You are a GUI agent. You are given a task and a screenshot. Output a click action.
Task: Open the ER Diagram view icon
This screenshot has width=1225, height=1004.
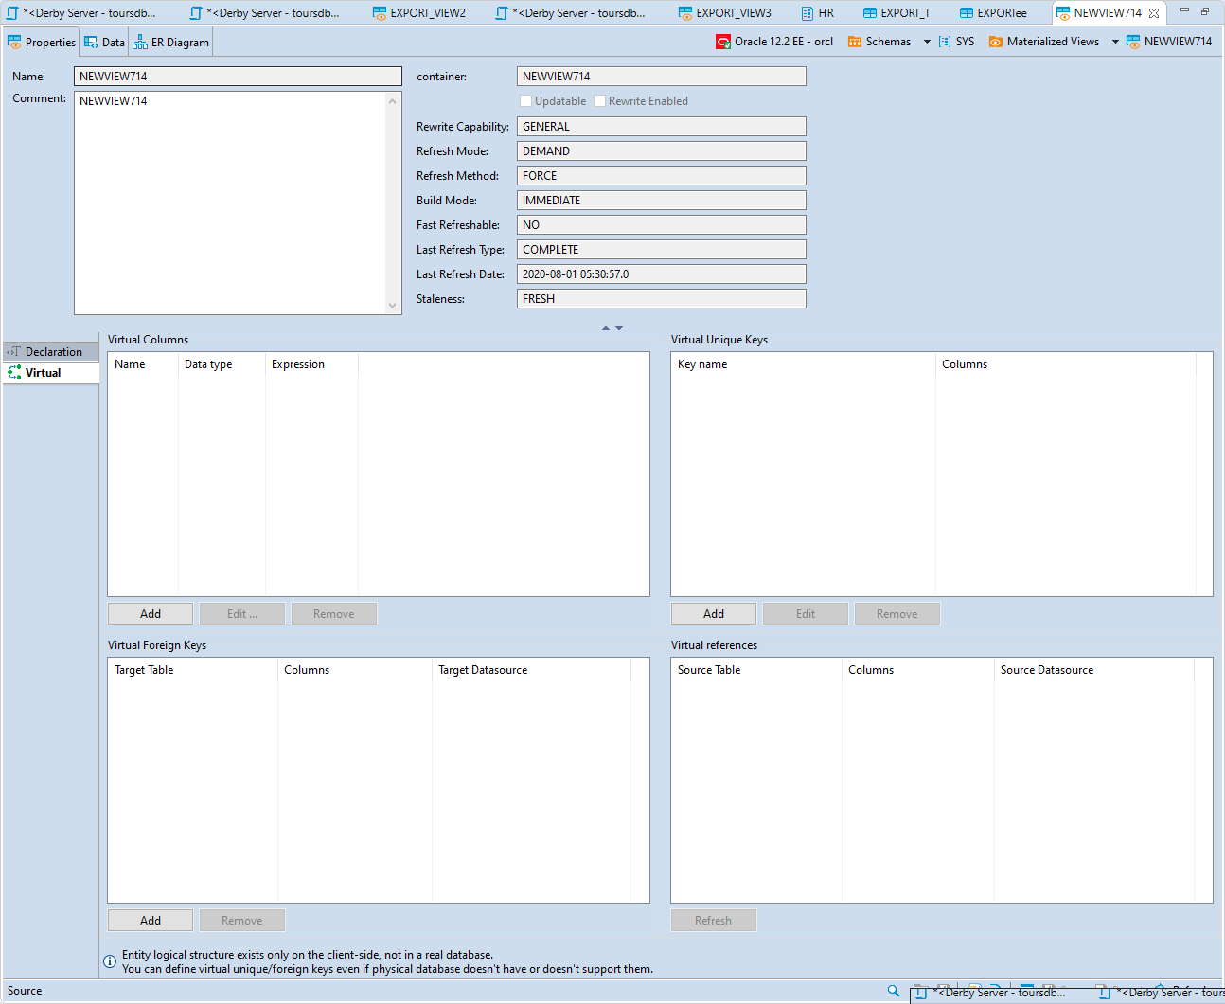tap(138, 41)
